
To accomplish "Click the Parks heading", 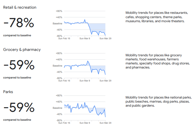I will click(8, 92).
